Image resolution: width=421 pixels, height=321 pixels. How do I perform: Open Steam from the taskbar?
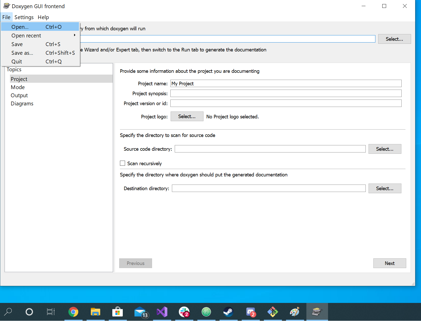pos(228,312)
